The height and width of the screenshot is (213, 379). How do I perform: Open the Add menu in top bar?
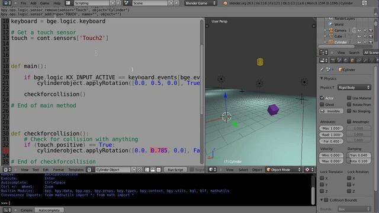33,3
